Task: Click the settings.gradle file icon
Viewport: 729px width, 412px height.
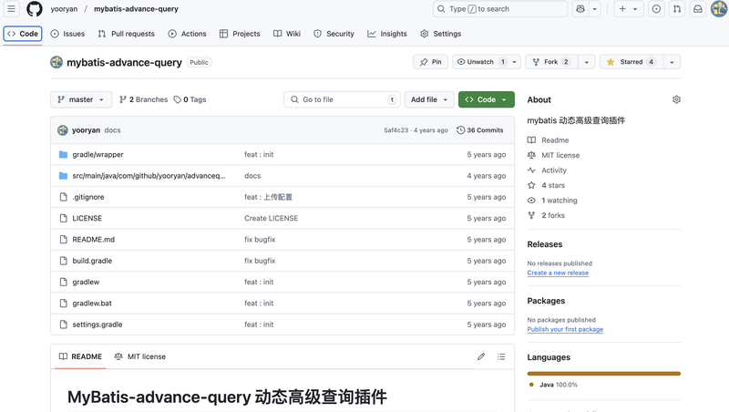Action: tap(63, 324)
